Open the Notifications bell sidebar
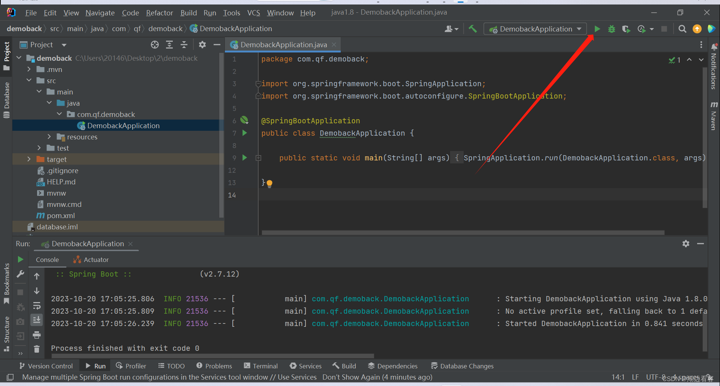Screen dimensions: 720x386 click(714, 47)
